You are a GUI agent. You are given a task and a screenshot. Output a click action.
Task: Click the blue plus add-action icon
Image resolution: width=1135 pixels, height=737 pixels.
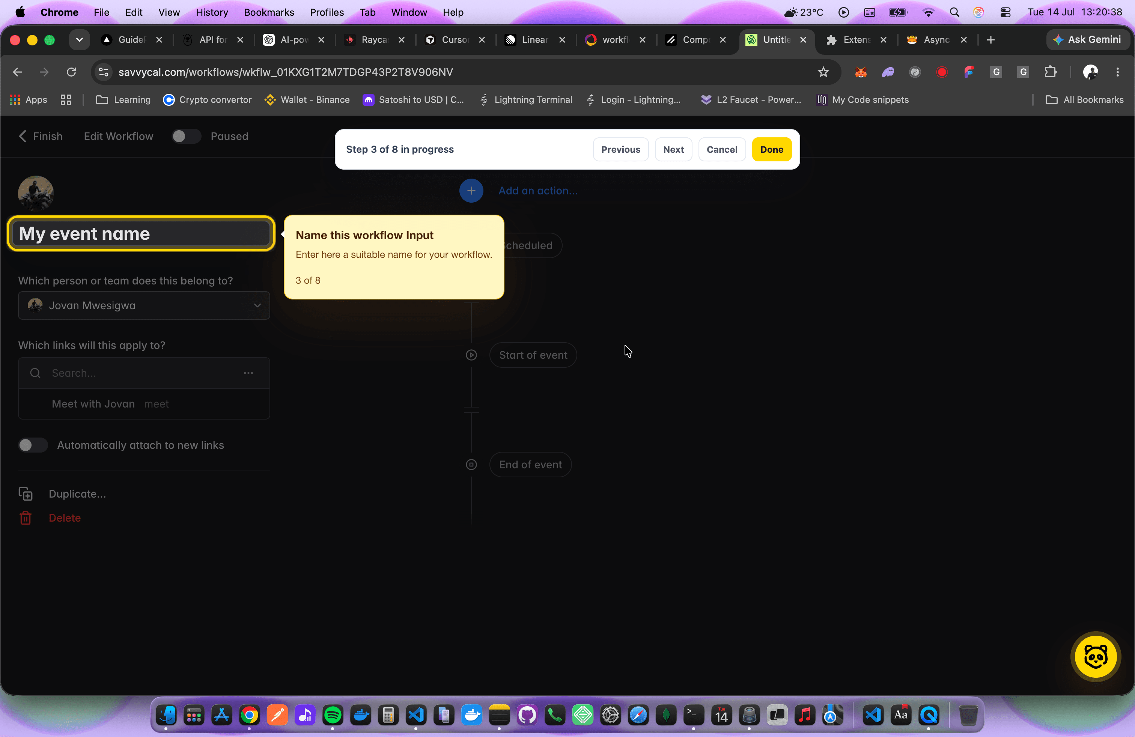tap(471, 191)
